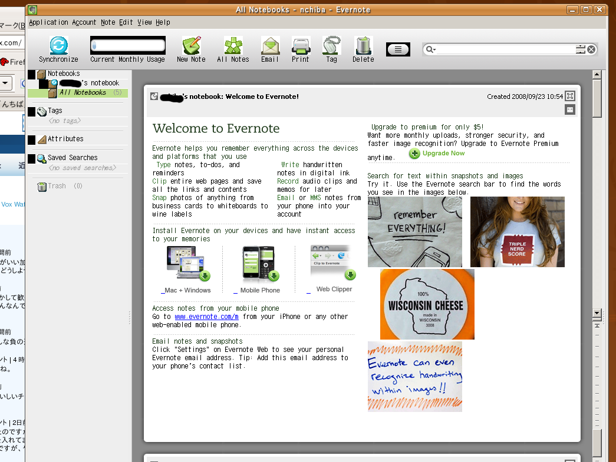Open the Trash folder
616x462 pixels.
[x=60, y=187]
